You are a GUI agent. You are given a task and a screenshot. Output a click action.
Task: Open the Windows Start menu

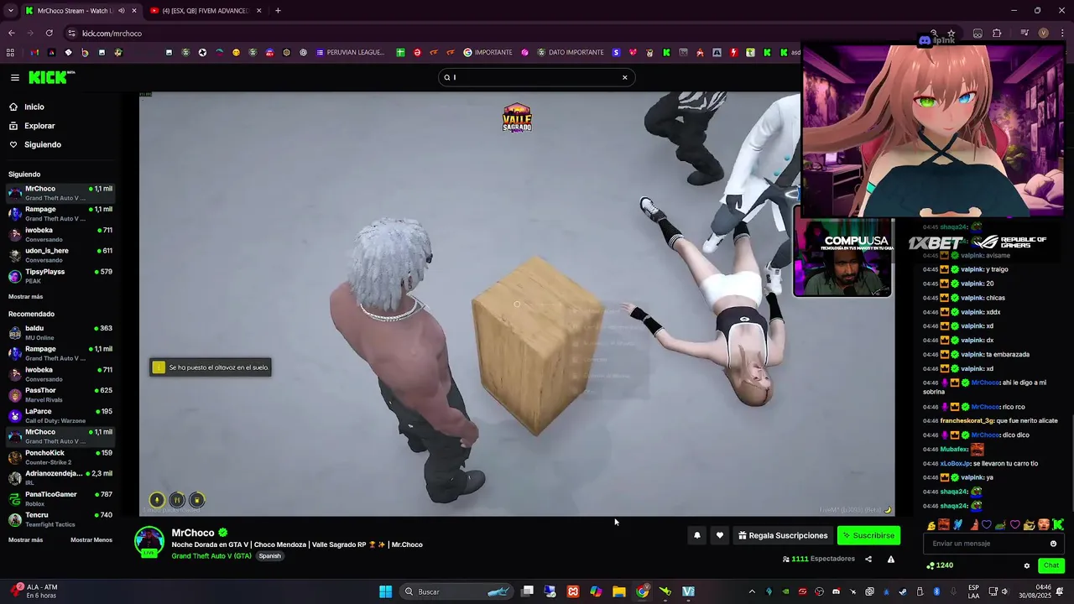click(x=385, y=591)
